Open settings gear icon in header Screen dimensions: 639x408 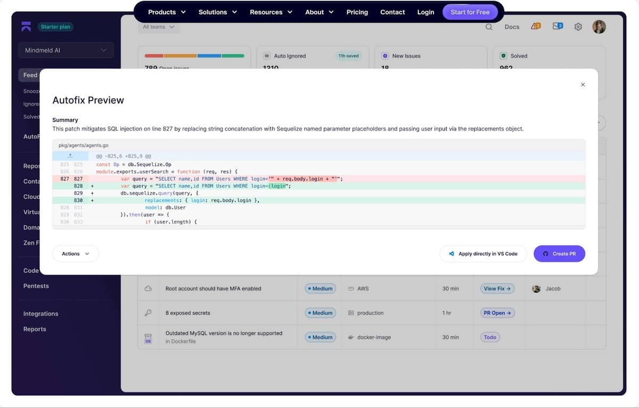578,27
